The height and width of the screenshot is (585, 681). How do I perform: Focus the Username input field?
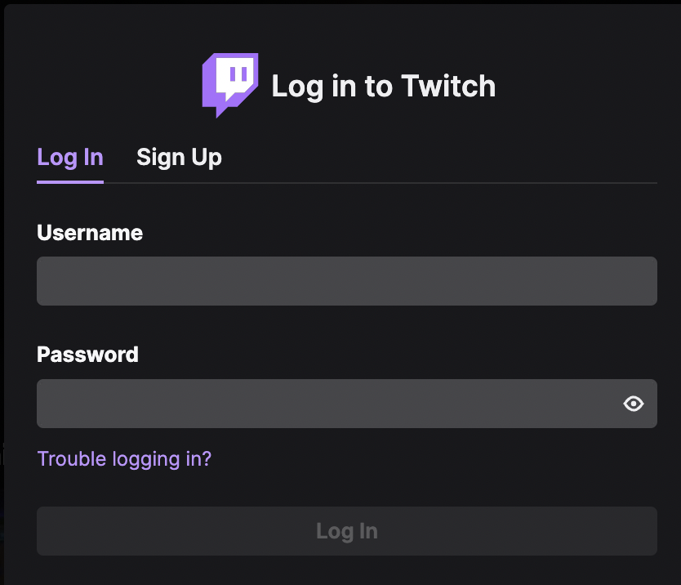tap(346, 281)
